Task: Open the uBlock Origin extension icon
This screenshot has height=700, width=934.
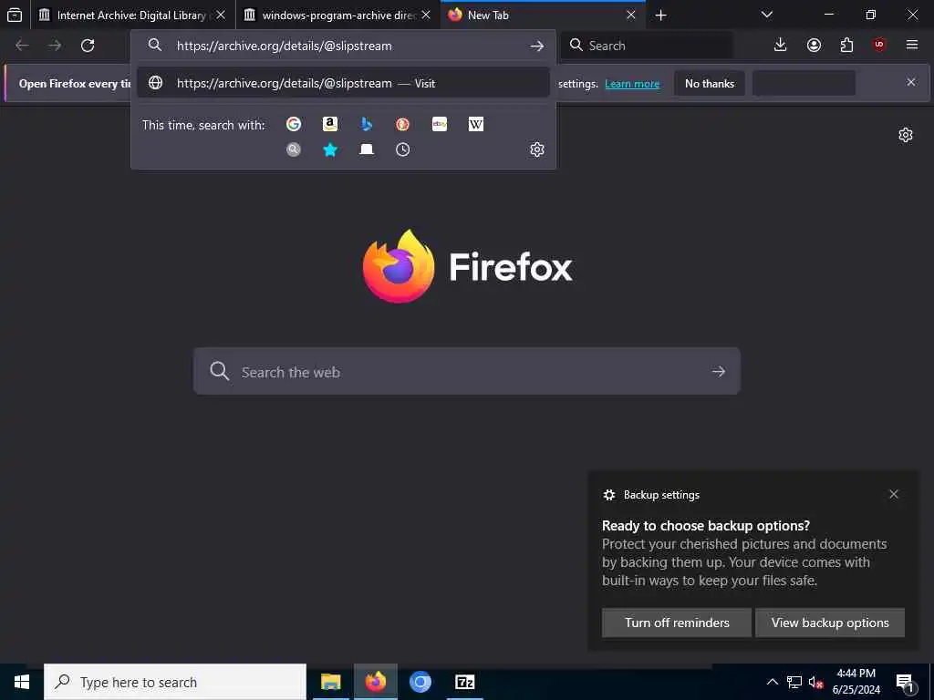Action: point(879,45)
